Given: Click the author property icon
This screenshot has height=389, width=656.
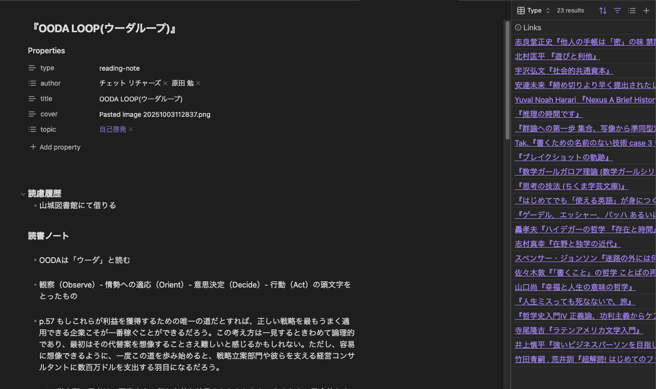Looking at the screenshot, I should pyautogui.click(x=32, y=83).
